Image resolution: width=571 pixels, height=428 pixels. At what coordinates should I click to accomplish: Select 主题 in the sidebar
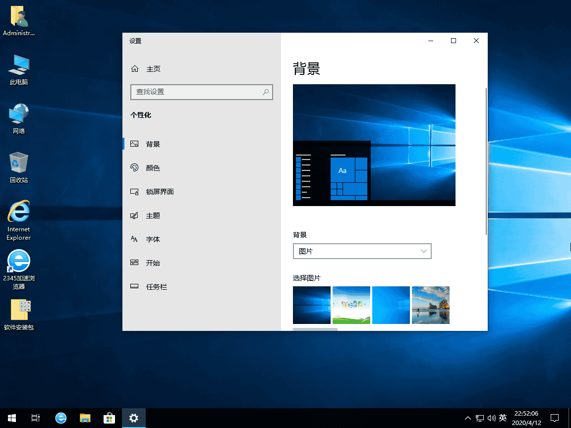pyautogui.click(x=201, y=215)
